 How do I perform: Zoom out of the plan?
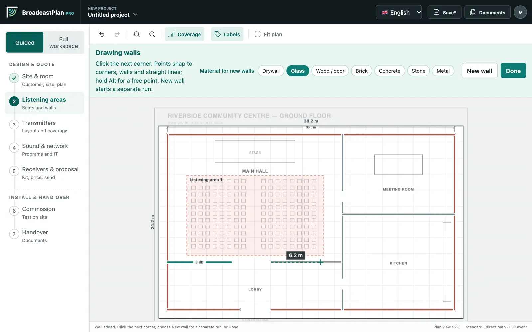tap(137, 34)
